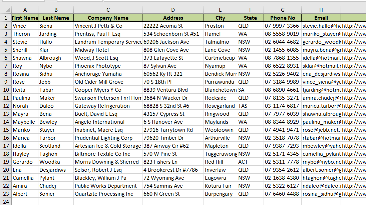
Task: Select last name cell Scotland
Action: [x=56, y=146]
